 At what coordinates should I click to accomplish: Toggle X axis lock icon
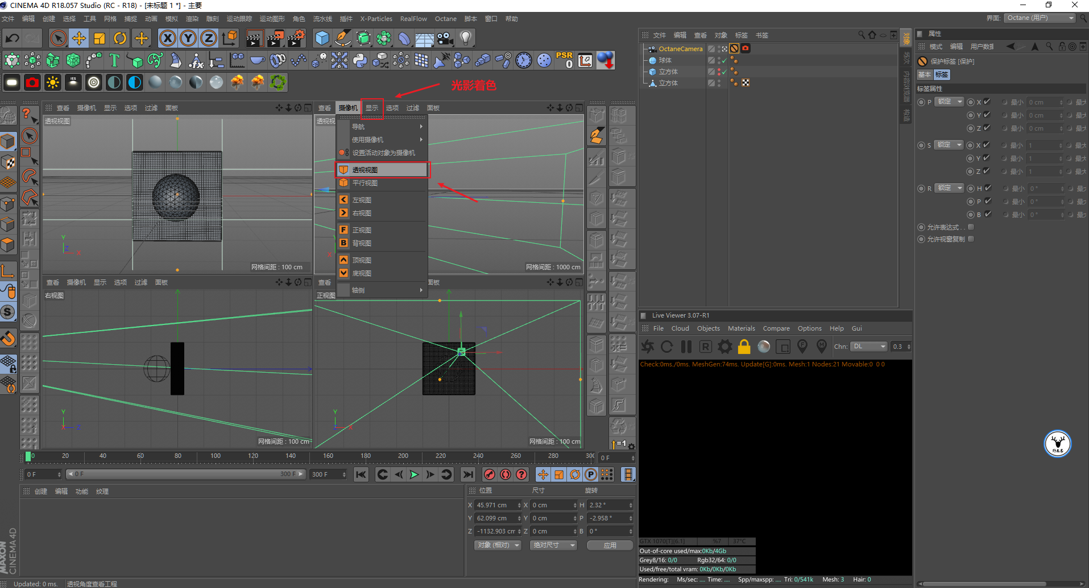[167, 39]
